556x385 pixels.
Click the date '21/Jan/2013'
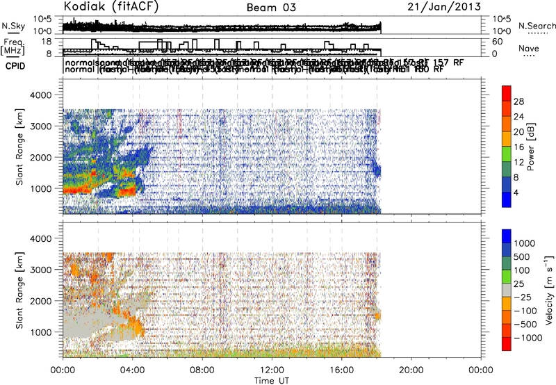[x=444, y=7]
